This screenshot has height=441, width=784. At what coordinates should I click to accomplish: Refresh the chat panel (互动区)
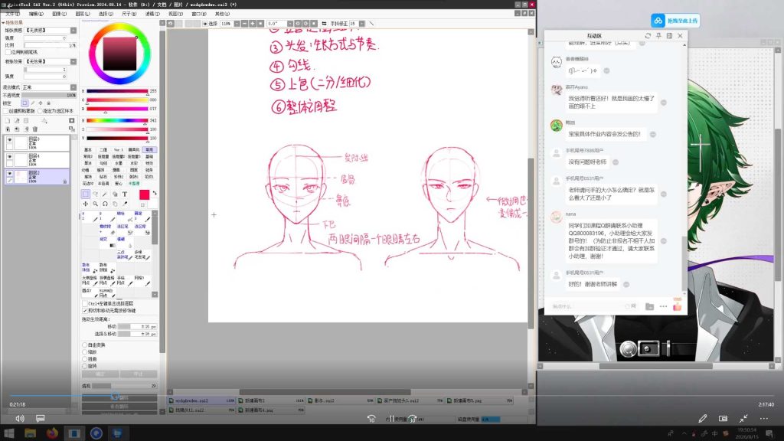tap(648, 35)
